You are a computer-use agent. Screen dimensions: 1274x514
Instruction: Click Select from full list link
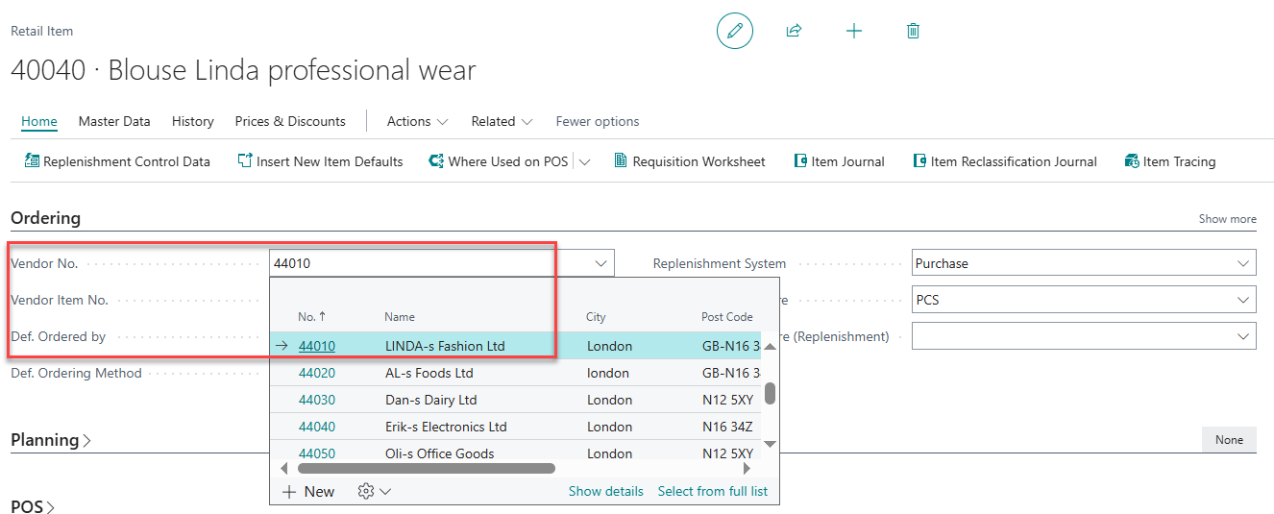(x=712, y=491)
